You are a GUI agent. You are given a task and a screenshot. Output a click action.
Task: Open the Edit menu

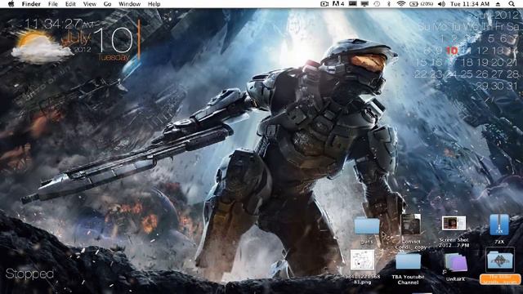pos(70,4)
